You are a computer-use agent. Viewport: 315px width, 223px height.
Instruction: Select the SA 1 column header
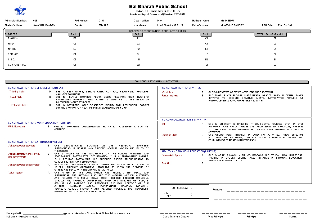[205, 34]
